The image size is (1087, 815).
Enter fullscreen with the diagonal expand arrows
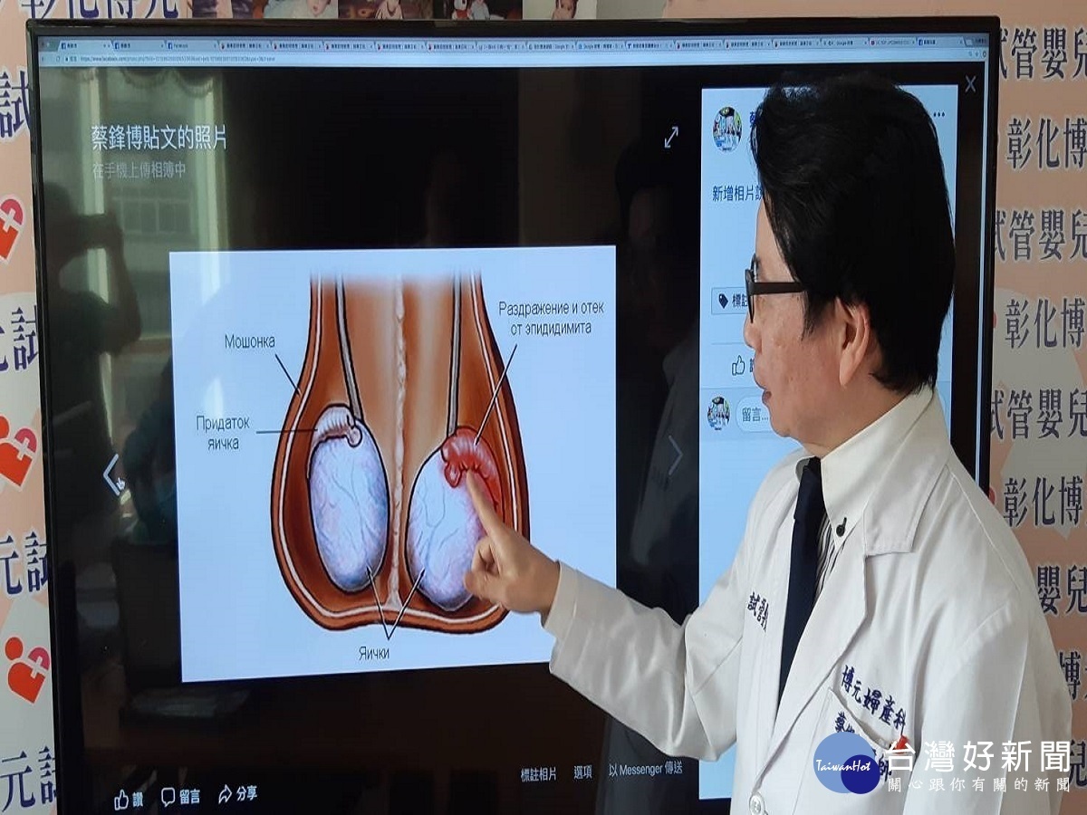click(x=671, y=137)
